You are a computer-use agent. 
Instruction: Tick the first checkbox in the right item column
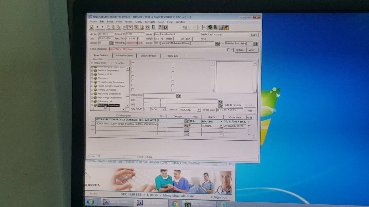(x=173, y=64)
